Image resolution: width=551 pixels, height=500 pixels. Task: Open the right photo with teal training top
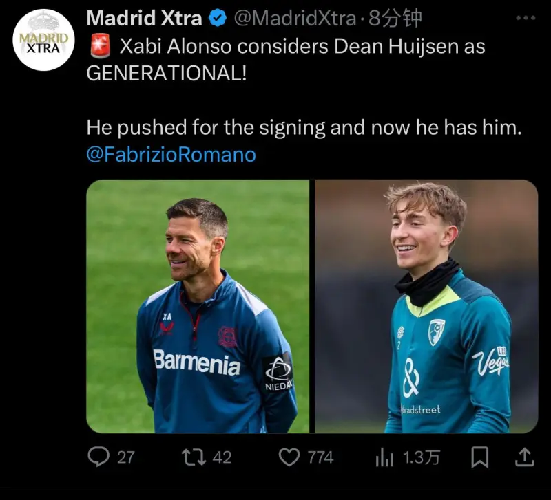click(426, 306)
